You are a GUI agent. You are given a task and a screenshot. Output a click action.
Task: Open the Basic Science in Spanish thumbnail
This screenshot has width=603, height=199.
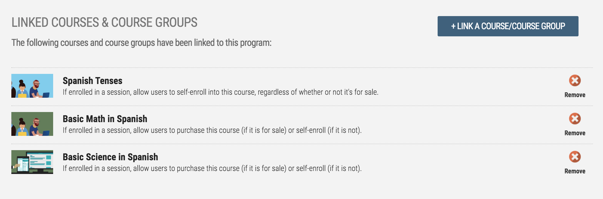[32, 162]
